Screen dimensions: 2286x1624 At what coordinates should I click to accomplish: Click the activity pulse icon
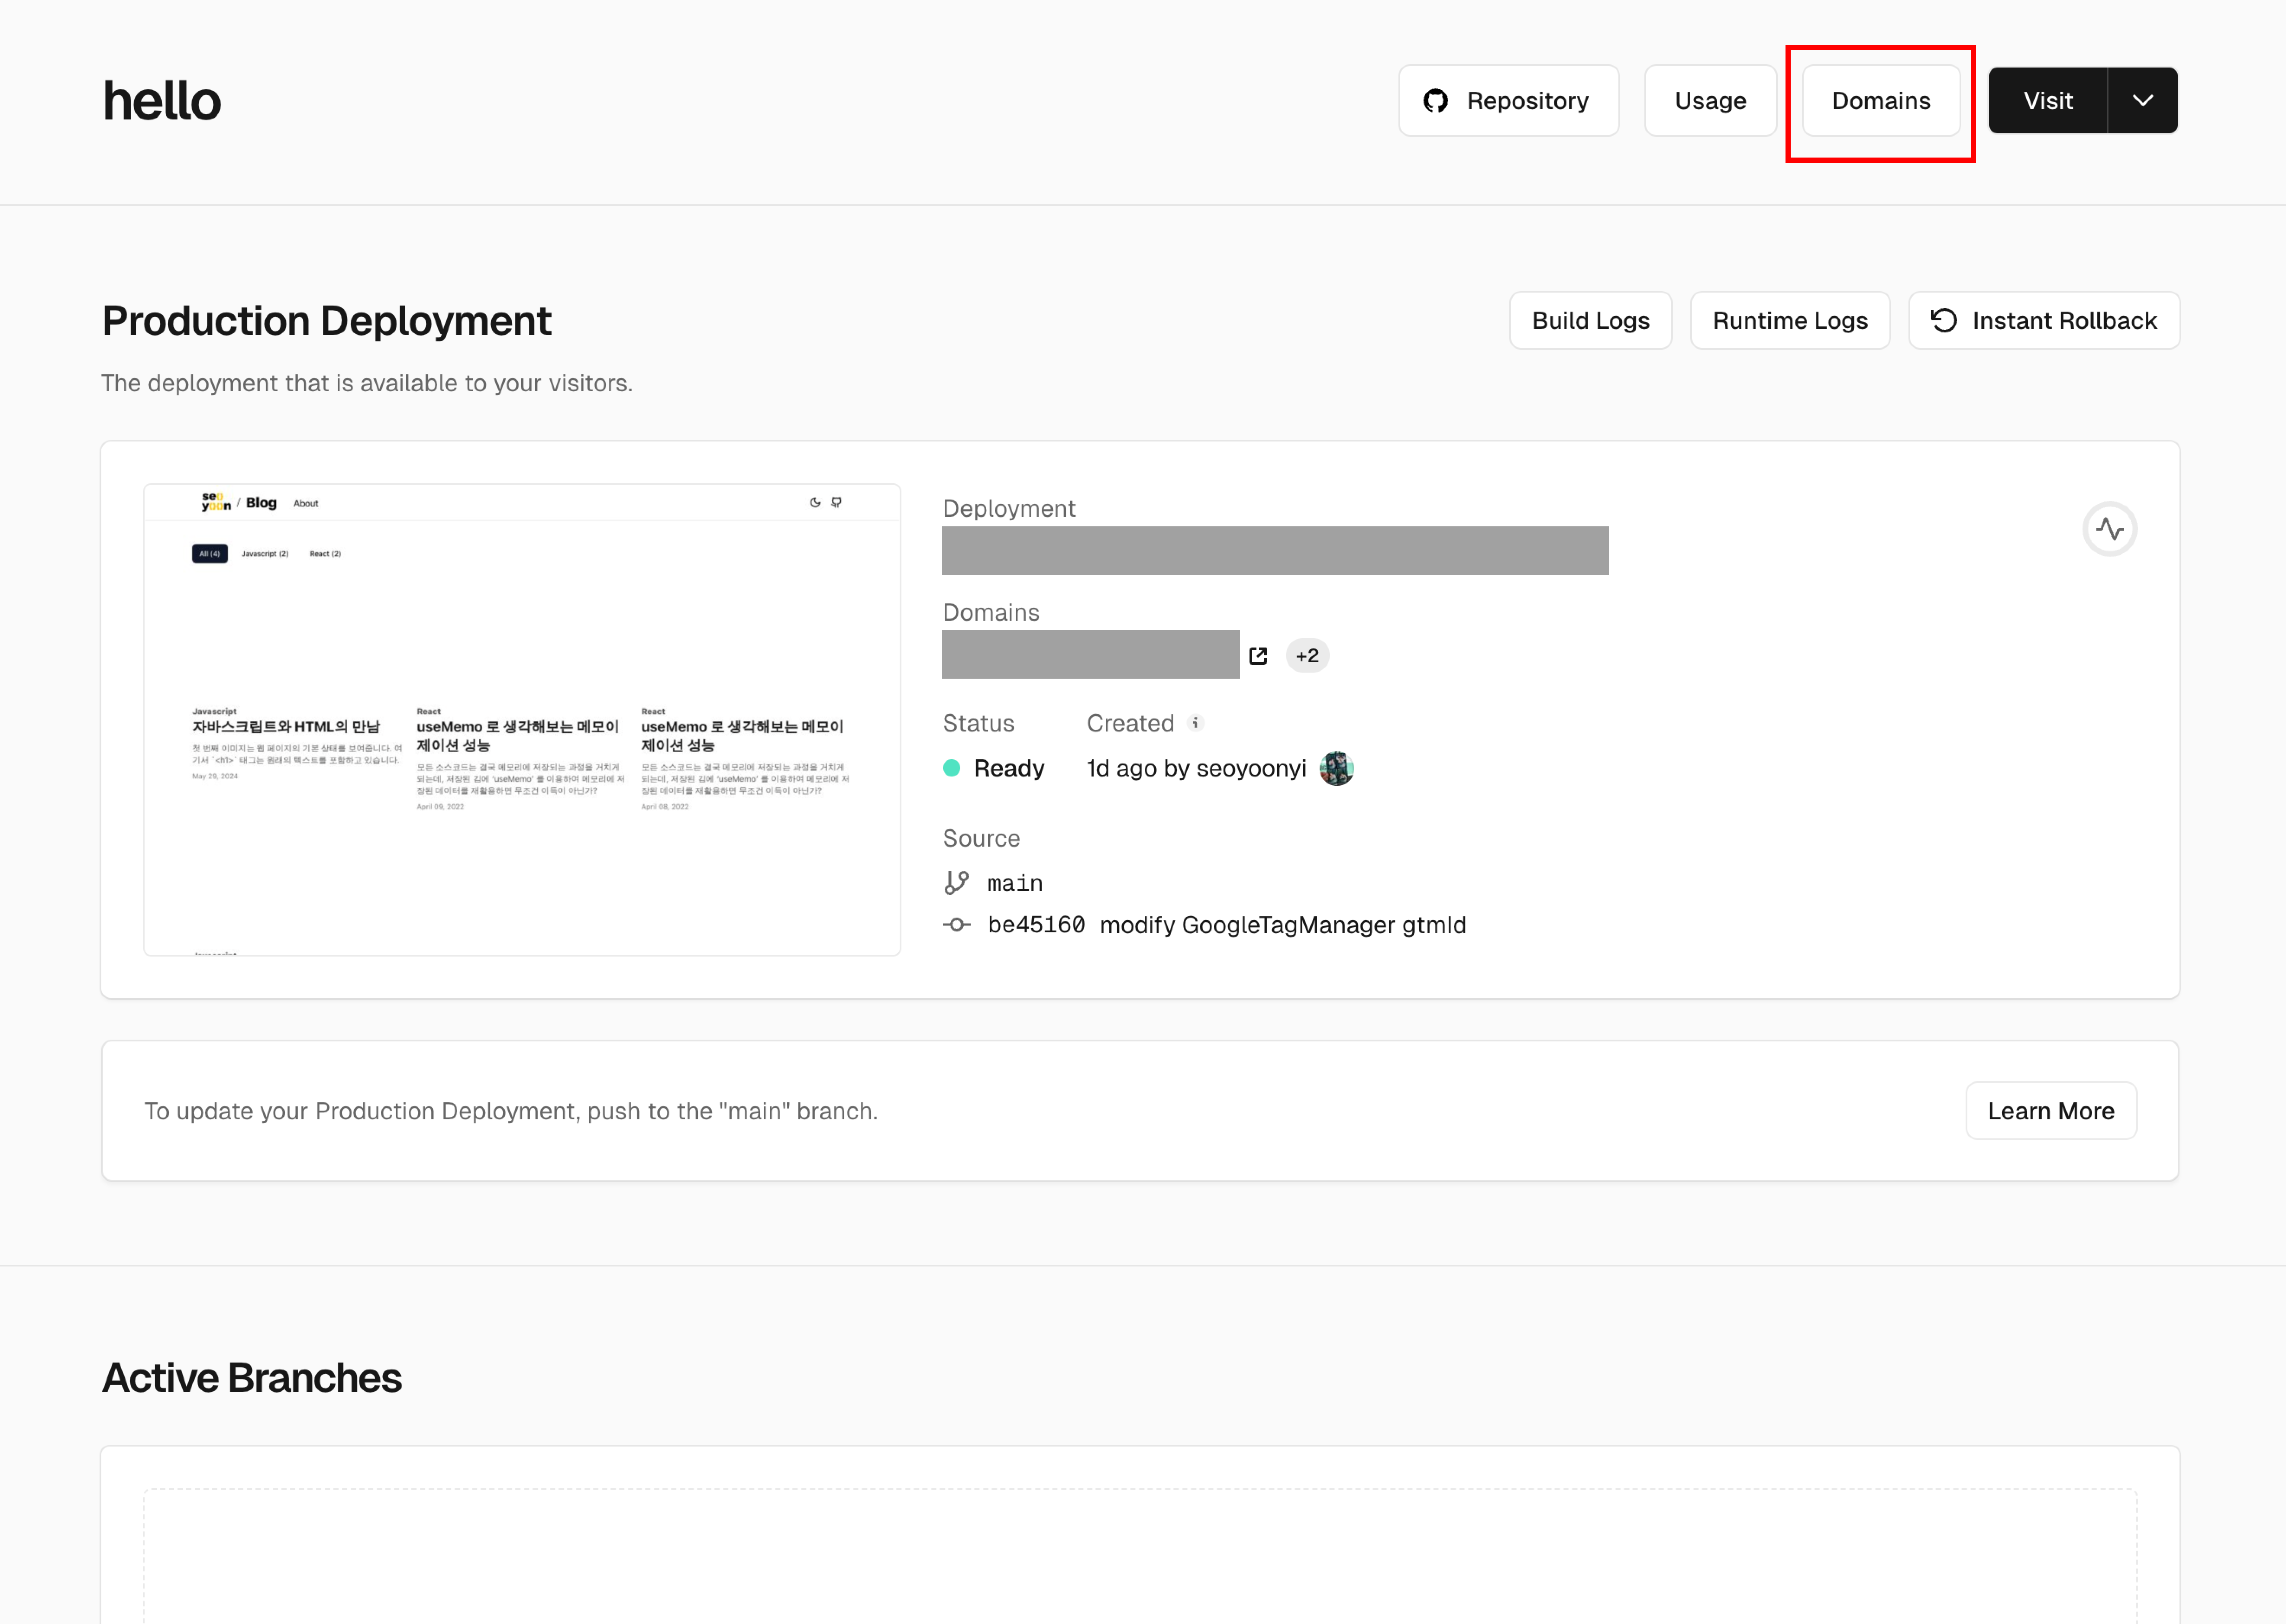2110,529
